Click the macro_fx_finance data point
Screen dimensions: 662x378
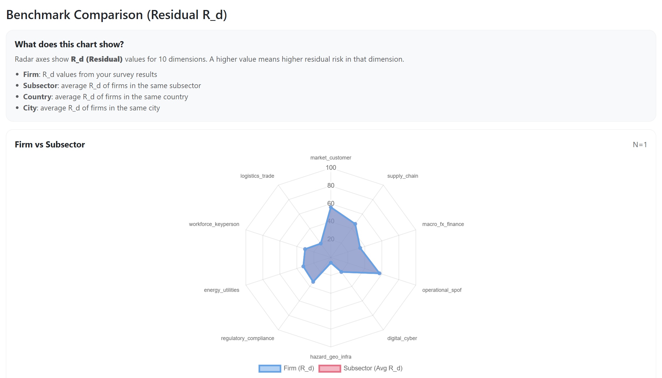(360, 248)
